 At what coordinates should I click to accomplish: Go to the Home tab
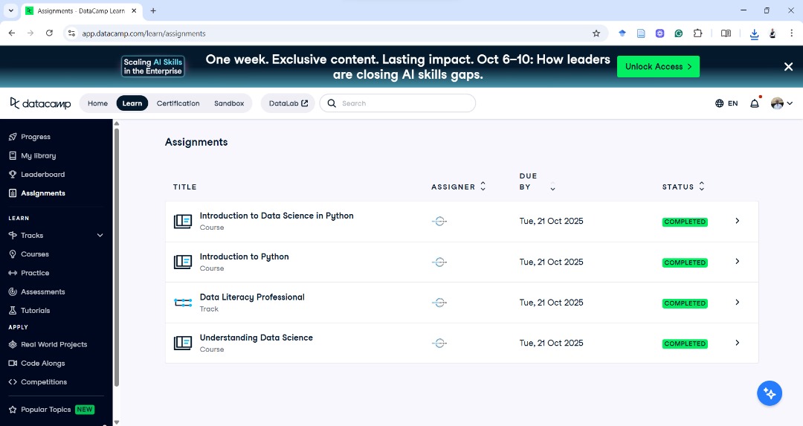98,103
